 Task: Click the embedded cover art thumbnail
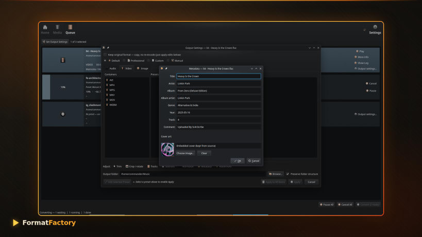click(167, 150)
